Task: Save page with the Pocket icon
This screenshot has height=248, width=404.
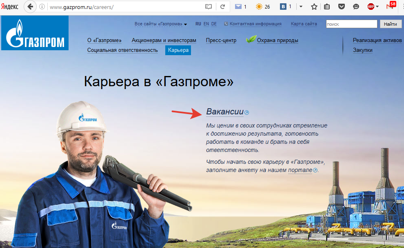Action: (x=342, y=7)
